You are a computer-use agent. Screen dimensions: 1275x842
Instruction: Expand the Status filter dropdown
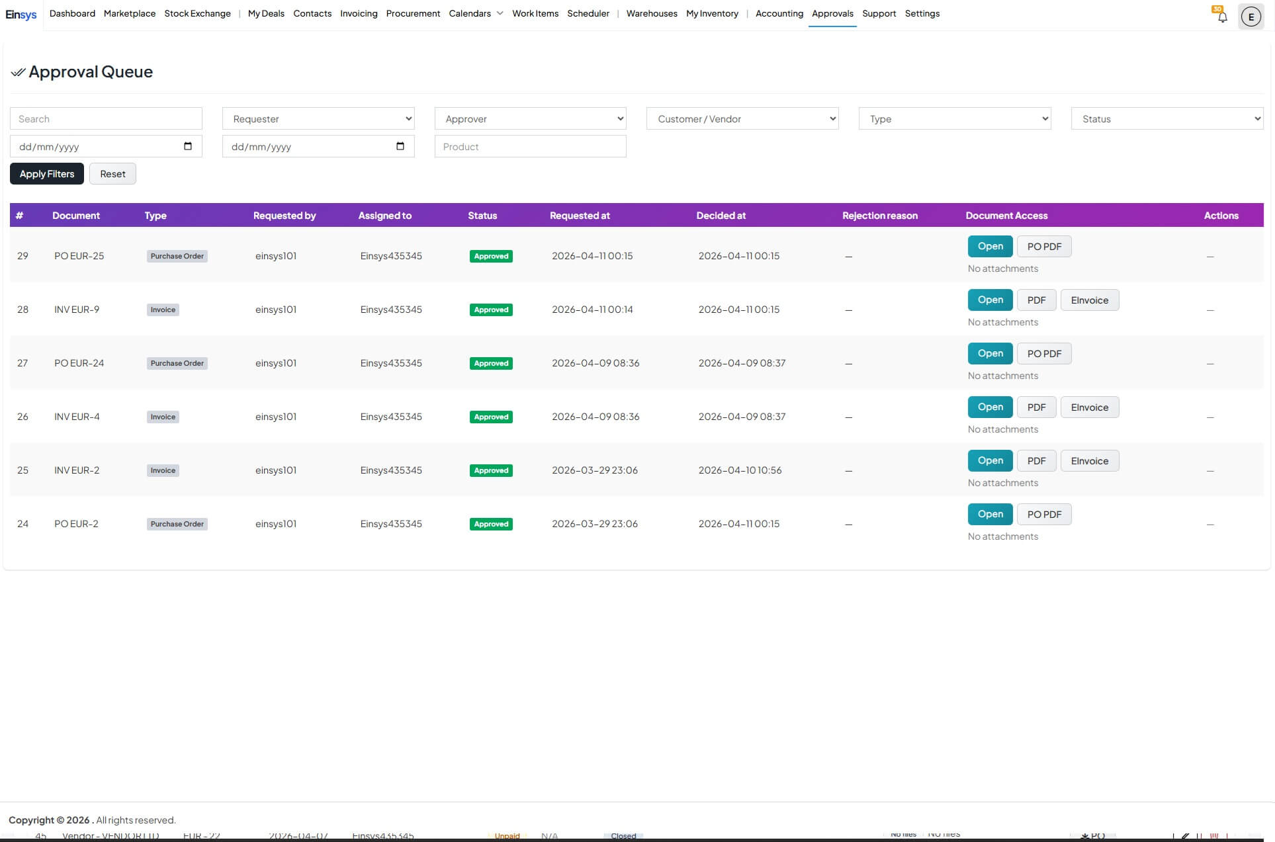(x=1166, y=119)
